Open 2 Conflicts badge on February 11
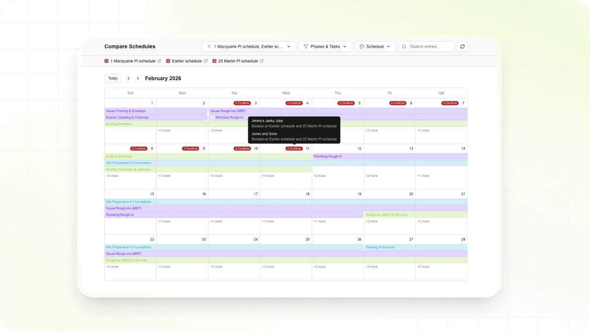 click(x=294, y=149)
